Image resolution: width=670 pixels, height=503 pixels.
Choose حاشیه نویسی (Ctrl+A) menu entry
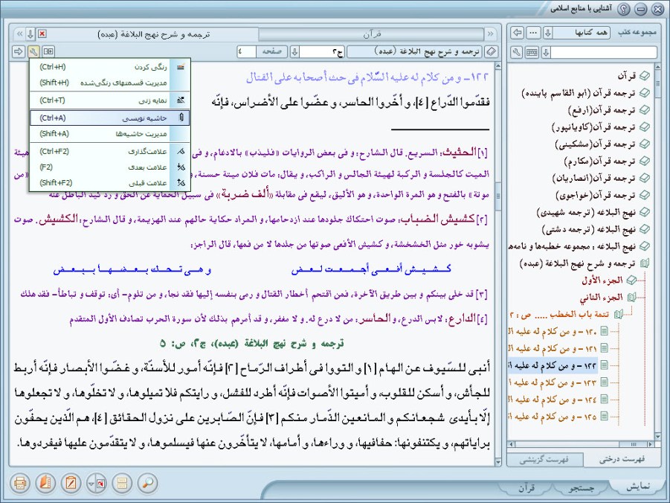click(110, 118)
